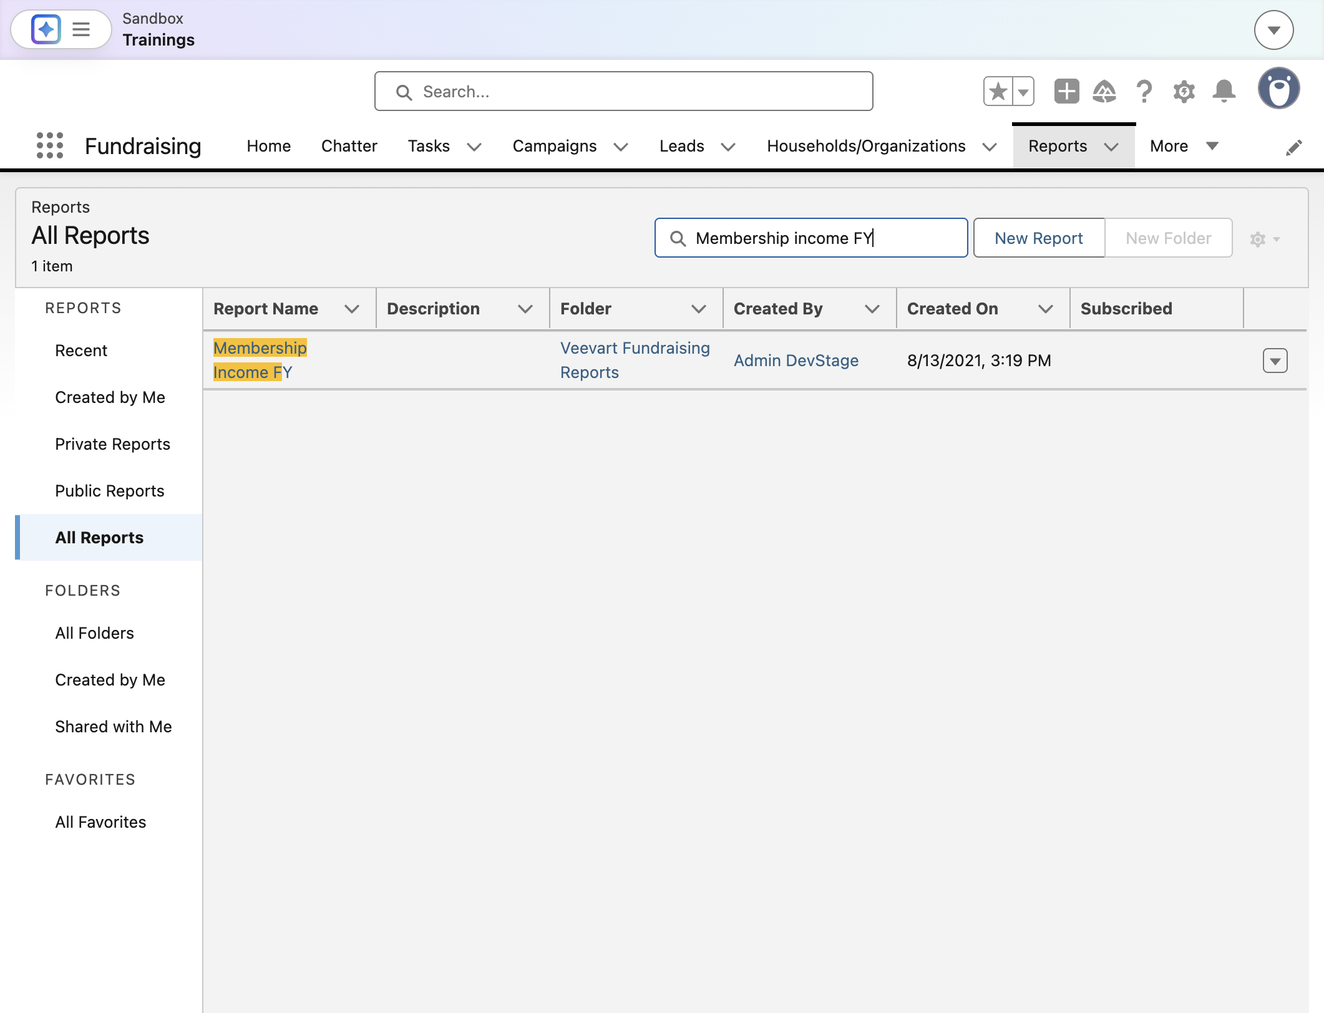Open the Created By column menu chevron
This screenshot has height=1013, width=1324.
point(872,309)
